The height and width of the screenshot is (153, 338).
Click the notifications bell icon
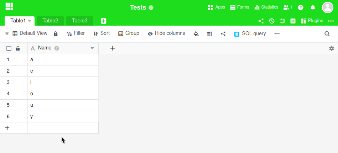tap(313, 7)
